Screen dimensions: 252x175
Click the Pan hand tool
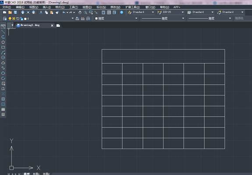click(x=80, y=12)
